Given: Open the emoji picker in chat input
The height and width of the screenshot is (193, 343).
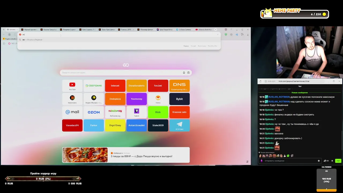Looking at the screenshot, I should [x=319, y=161].
